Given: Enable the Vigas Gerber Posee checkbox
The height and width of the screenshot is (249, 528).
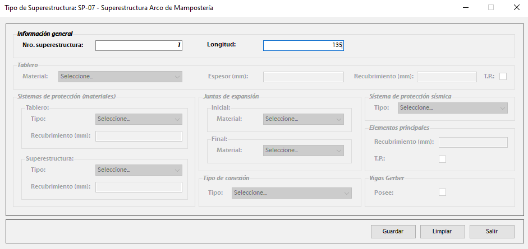Looking at the screenshot, I should 442,192.
